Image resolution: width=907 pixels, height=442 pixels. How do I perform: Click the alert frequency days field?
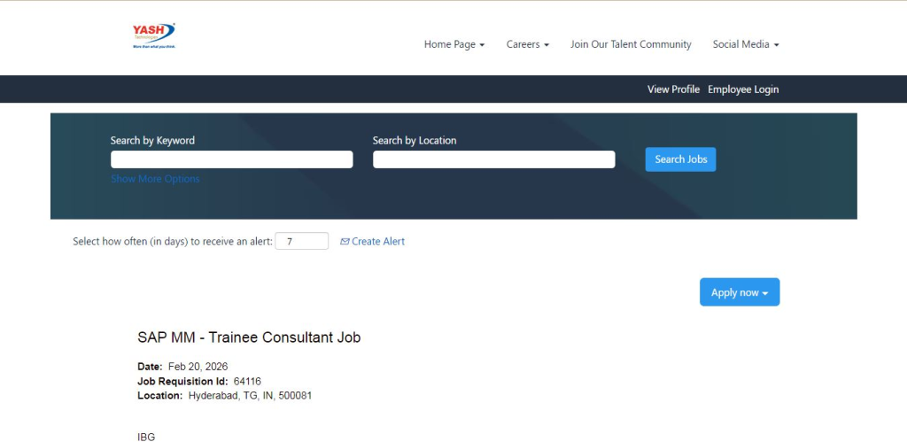[x=301, y=241]
